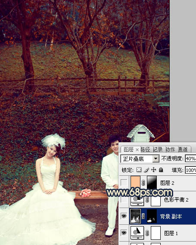
Task: Click the lock position move icon
Action: 154,170
